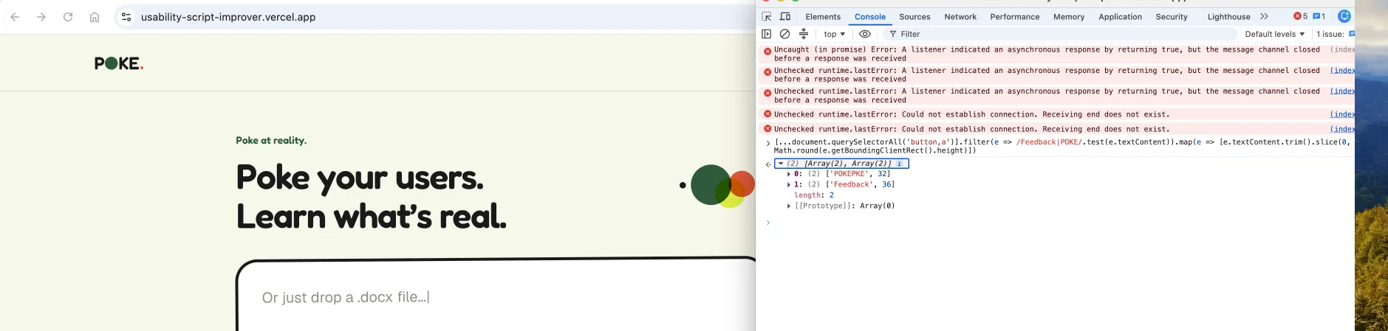Click the error icon on the last 'Could not establish connection' row
The image size is (1388, 331).
tap(767, 128)
